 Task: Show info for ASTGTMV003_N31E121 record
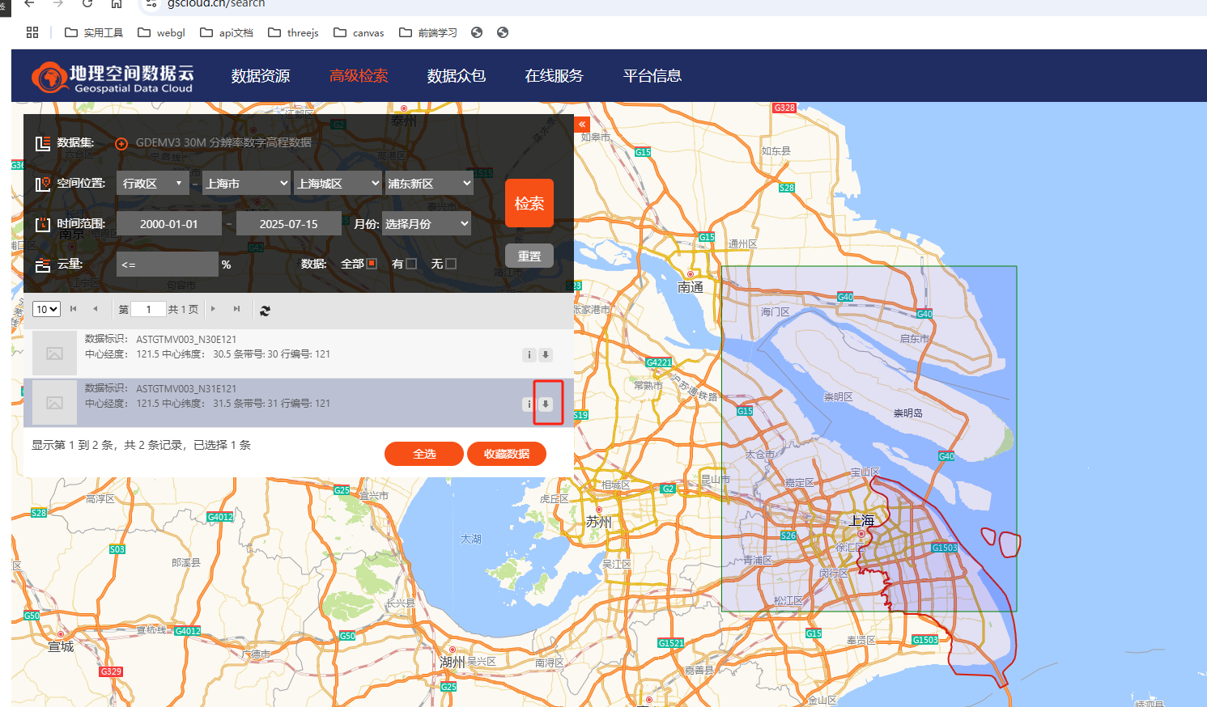point(529,404)
